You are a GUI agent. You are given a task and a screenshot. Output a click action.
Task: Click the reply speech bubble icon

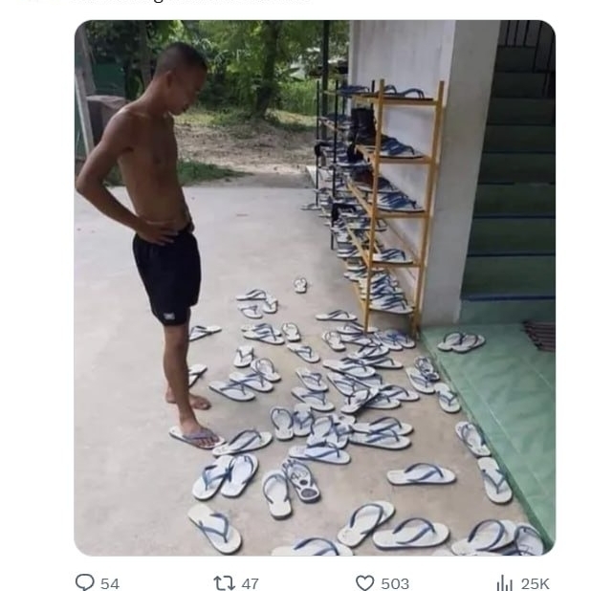(x=85, y=582)
